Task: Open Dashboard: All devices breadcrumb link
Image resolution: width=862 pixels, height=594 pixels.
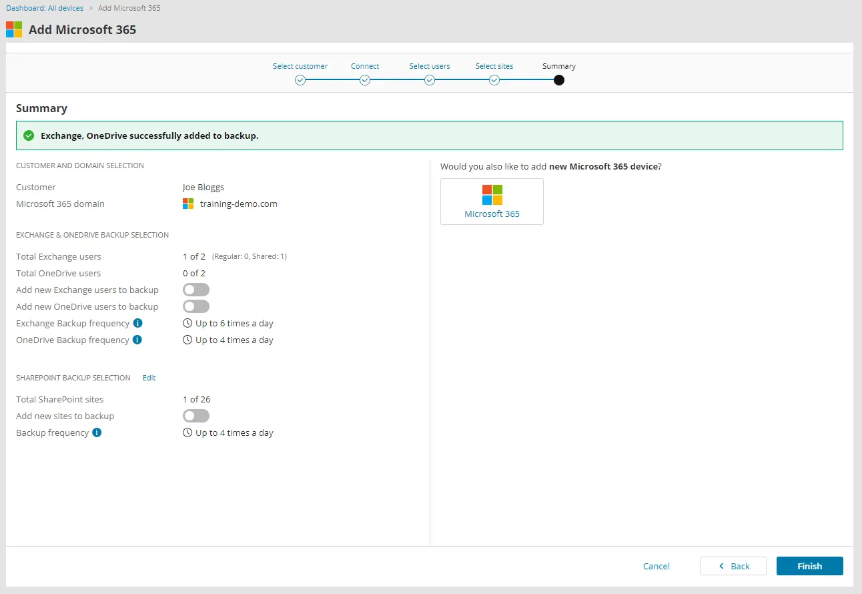Action: (45, 8)
